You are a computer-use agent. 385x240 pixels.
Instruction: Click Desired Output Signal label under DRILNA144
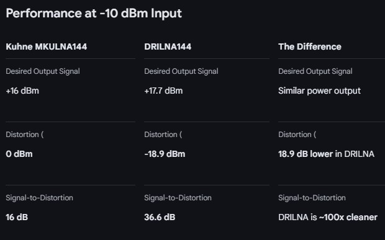click(181, 71)
